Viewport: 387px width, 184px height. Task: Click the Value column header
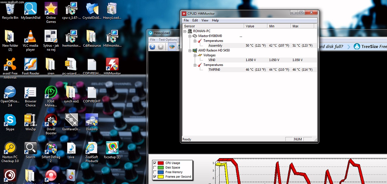point(256,26)
